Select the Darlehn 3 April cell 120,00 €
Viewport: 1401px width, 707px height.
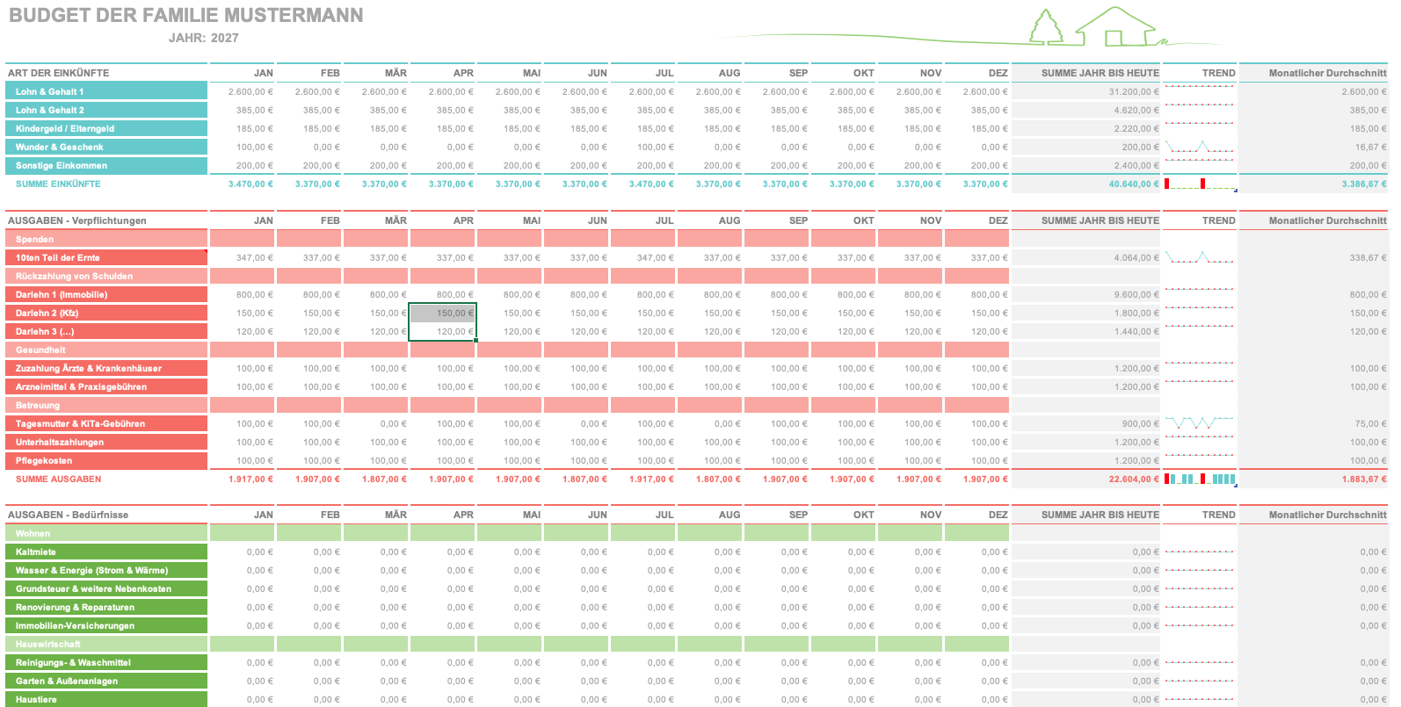(443, 331)
